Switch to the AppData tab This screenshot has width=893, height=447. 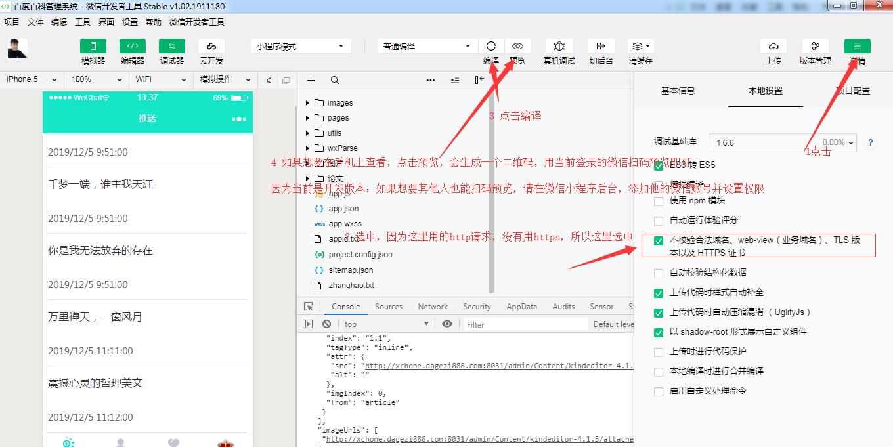[521, 307]
